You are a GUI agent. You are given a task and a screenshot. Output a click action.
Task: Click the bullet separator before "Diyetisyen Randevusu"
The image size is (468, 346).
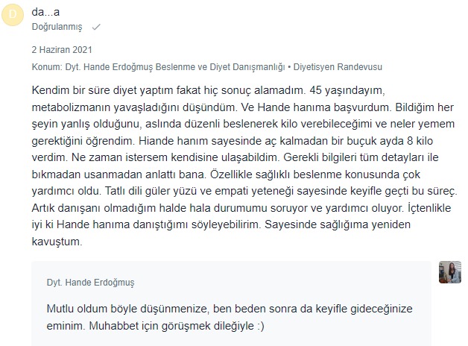click(289, 67)
